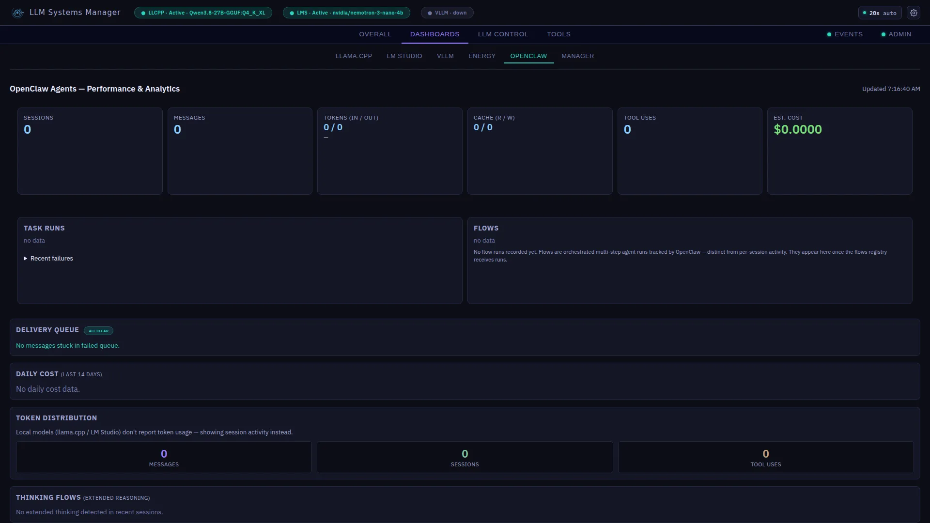Image resolution: width=930 pixels, height=523 pixels.
Task: Open the ADMIN section
Action: pos(896,34)
